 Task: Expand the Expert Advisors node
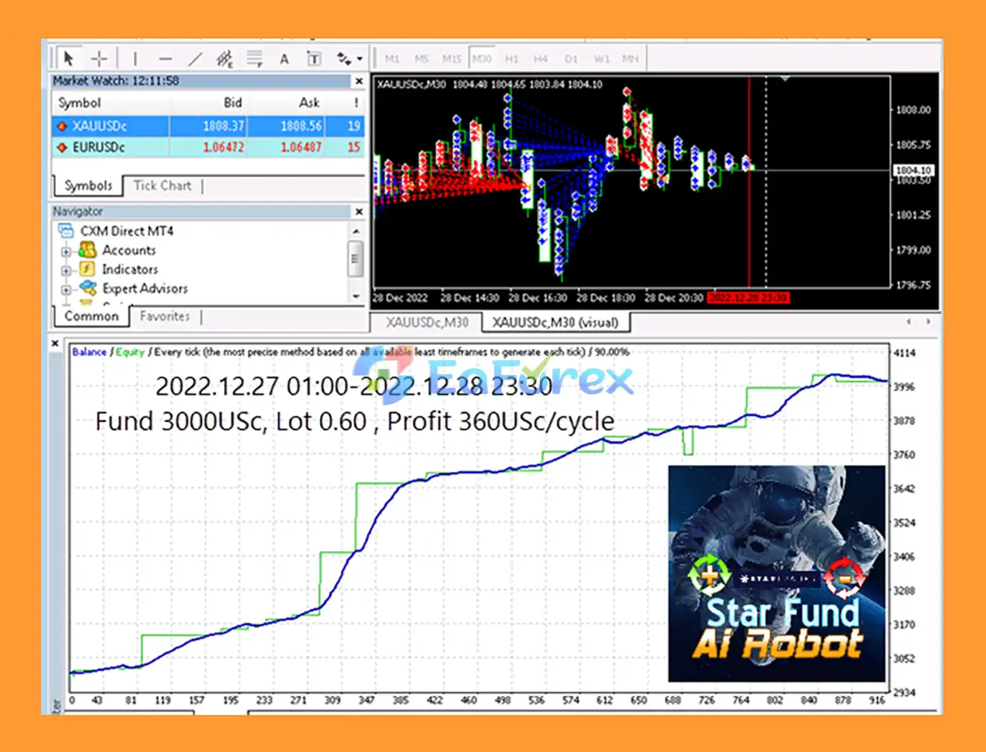coord(66,289)
